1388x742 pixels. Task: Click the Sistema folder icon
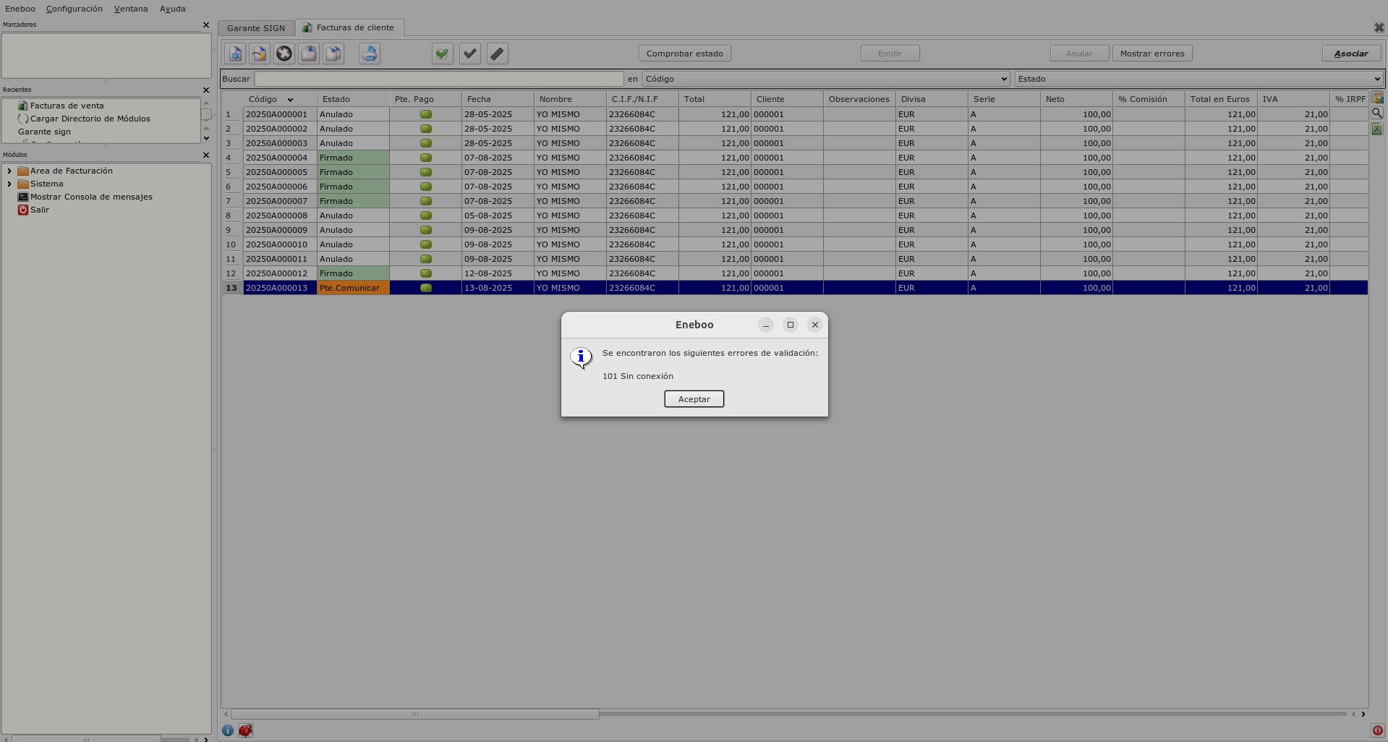(23, 184)
